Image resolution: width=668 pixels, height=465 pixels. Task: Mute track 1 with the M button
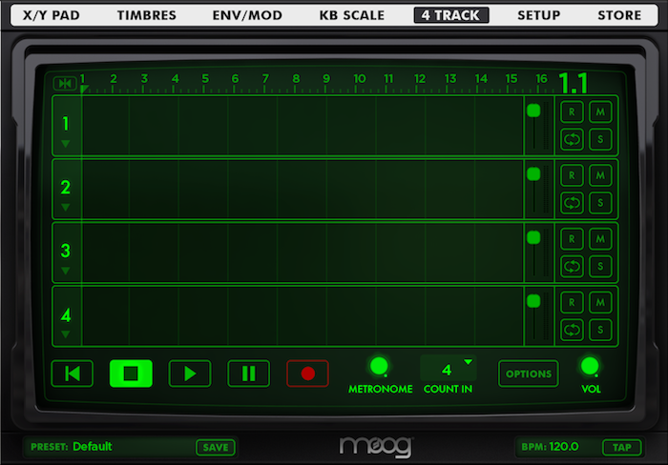coord(600,111)
